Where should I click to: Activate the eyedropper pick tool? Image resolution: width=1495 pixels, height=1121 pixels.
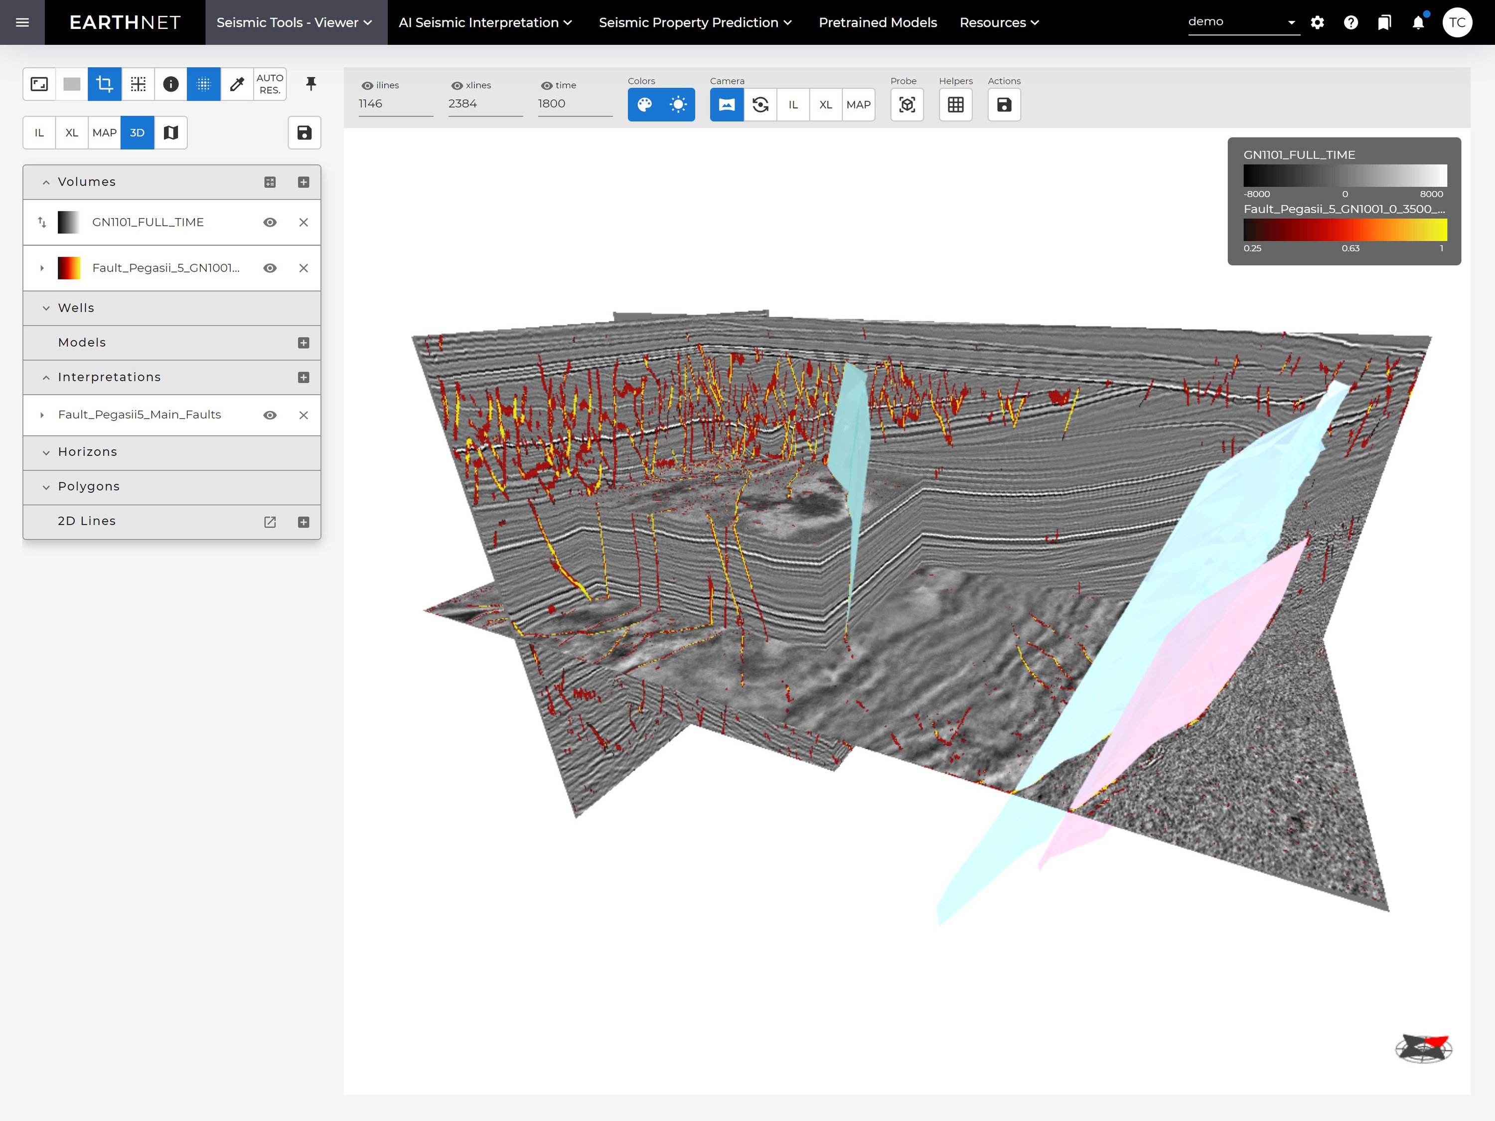click(237, 83)
